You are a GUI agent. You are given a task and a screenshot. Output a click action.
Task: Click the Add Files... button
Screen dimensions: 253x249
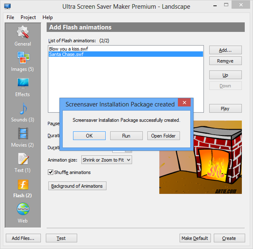point(23,238)
